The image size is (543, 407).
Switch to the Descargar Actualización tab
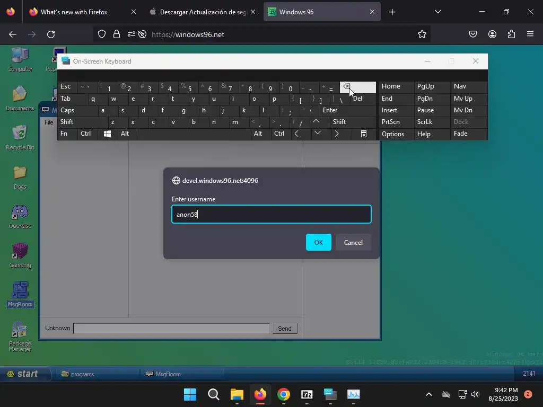(203, 12)
